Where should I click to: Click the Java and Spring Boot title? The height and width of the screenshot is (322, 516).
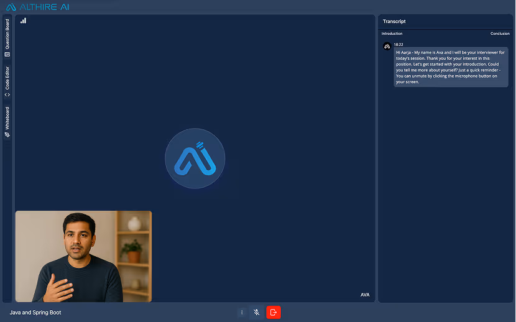[x=35, y=313]
